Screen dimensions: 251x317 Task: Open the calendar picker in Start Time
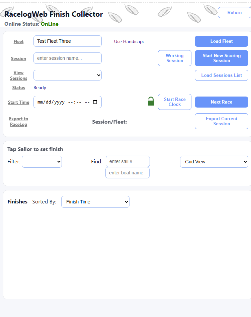pos(95,102)
